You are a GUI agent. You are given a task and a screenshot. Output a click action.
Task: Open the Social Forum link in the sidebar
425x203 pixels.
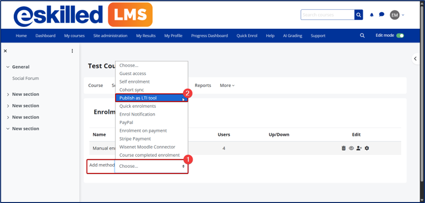[x=25, y=78]
